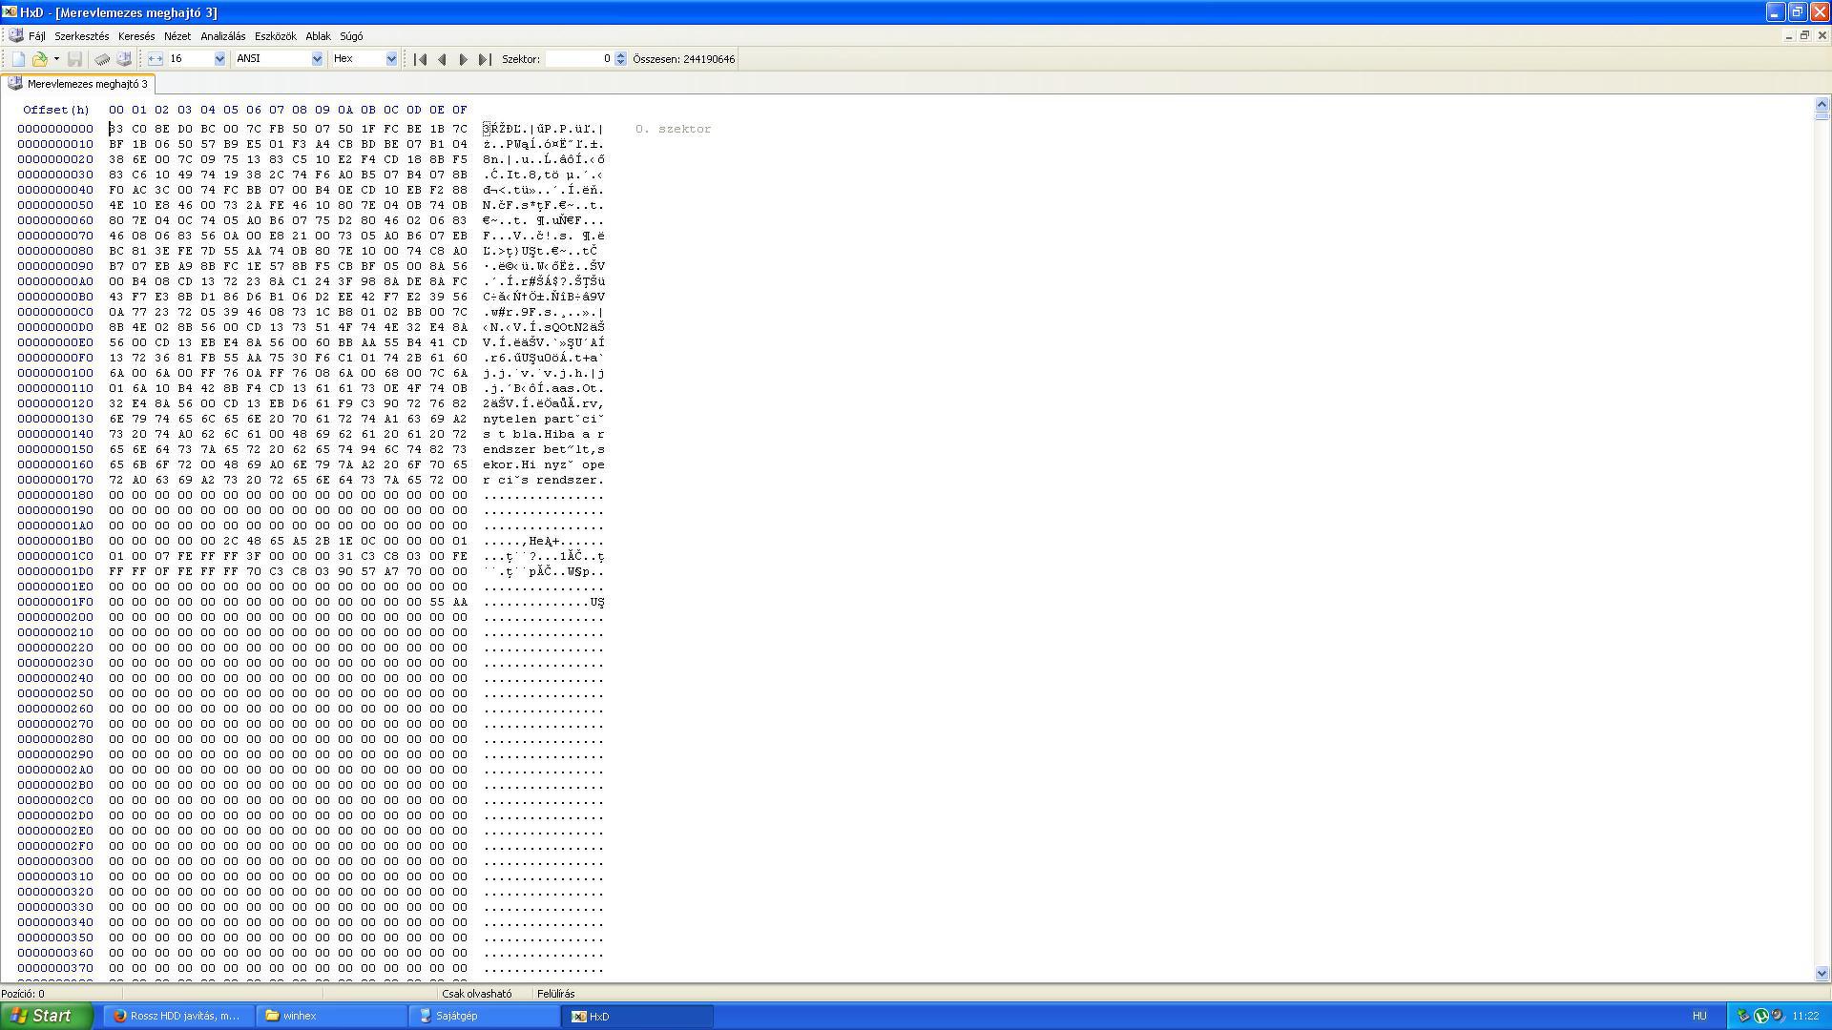1832x1030 pixels.
Task: Click the Open disk icon in toolbar
Action: [x=124, y=59]
